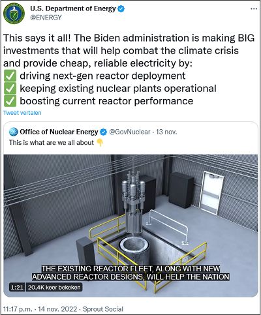Screen dimensions: 261x315
Task: Click the blue verified badge beside Department of Energy
Action: tap(121, 9)
